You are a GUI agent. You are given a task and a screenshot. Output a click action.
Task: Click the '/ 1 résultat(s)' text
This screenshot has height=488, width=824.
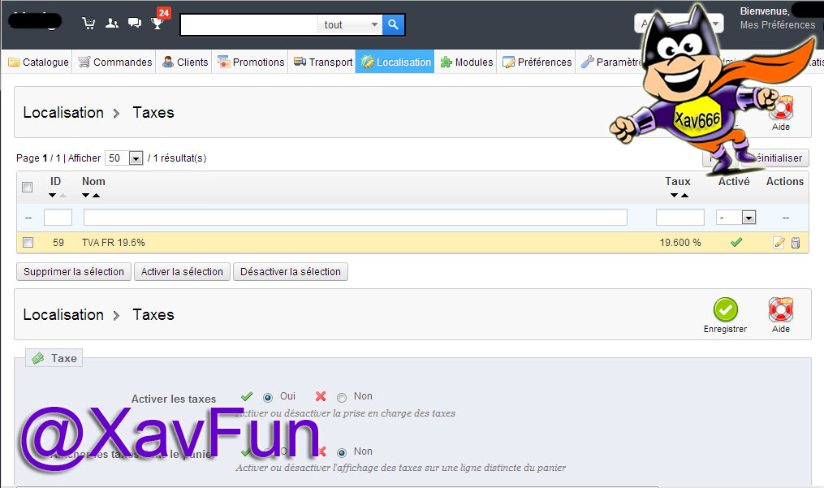177,158
